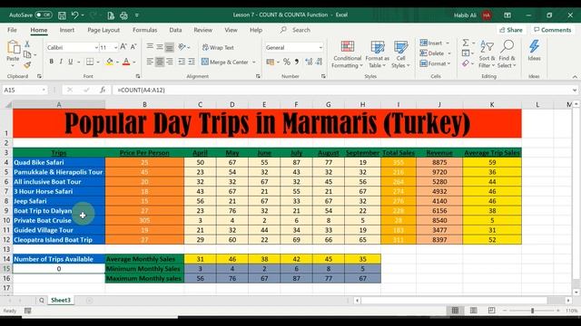The width and height of the screenshot is (581, 326).
Task: Click the Share button
Action: point(511,30)
